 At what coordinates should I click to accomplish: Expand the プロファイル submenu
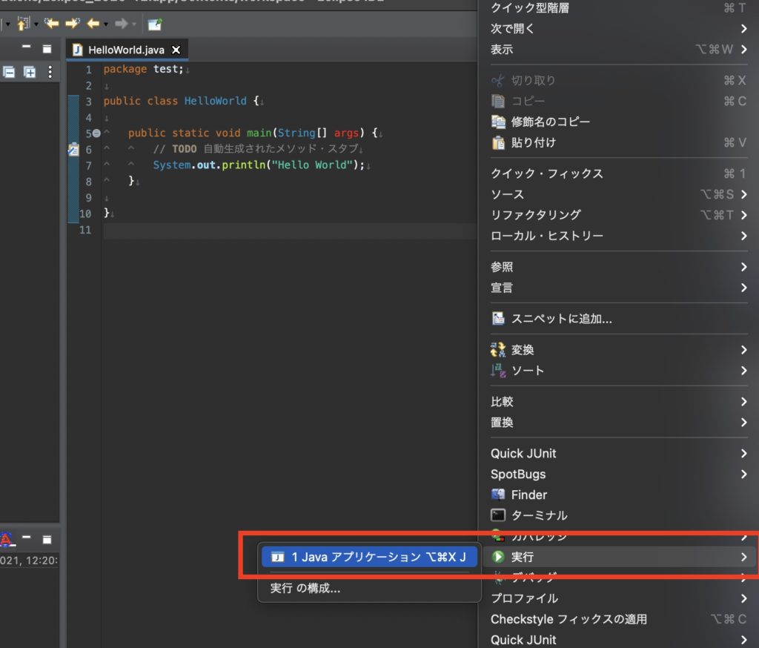click(618, 598)
